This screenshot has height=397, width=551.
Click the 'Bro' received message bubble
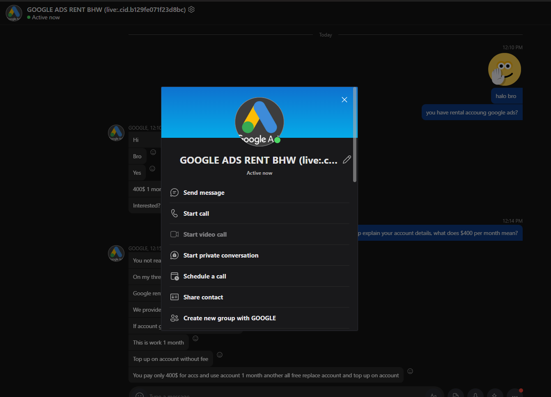[x=138, y=156]
